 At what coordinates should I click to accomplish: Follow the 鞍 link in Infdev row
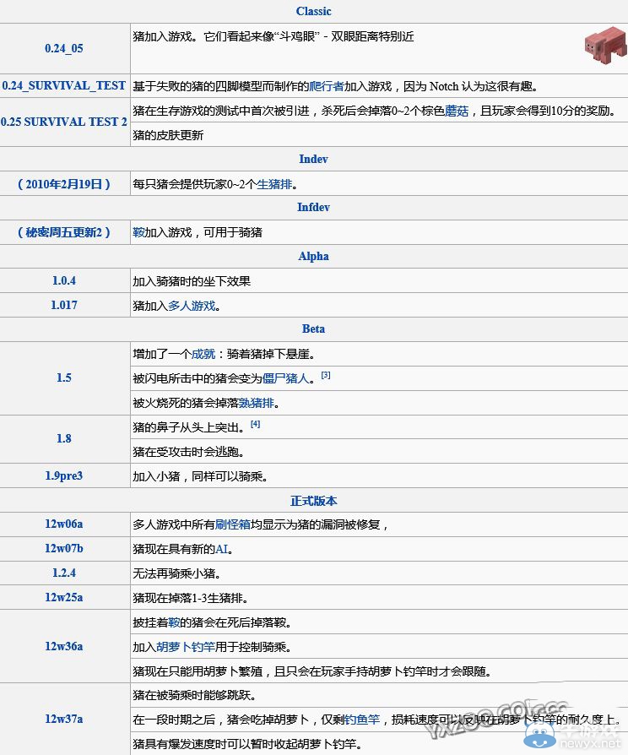(138, 232)
